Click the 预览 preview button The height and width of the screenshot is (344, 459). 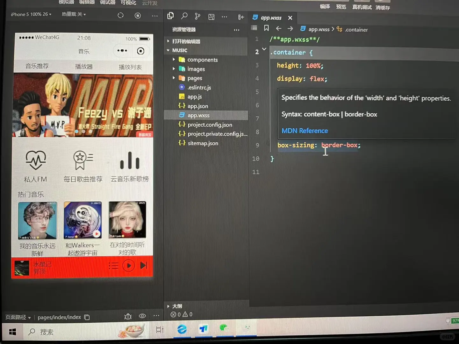pos(341,7)
